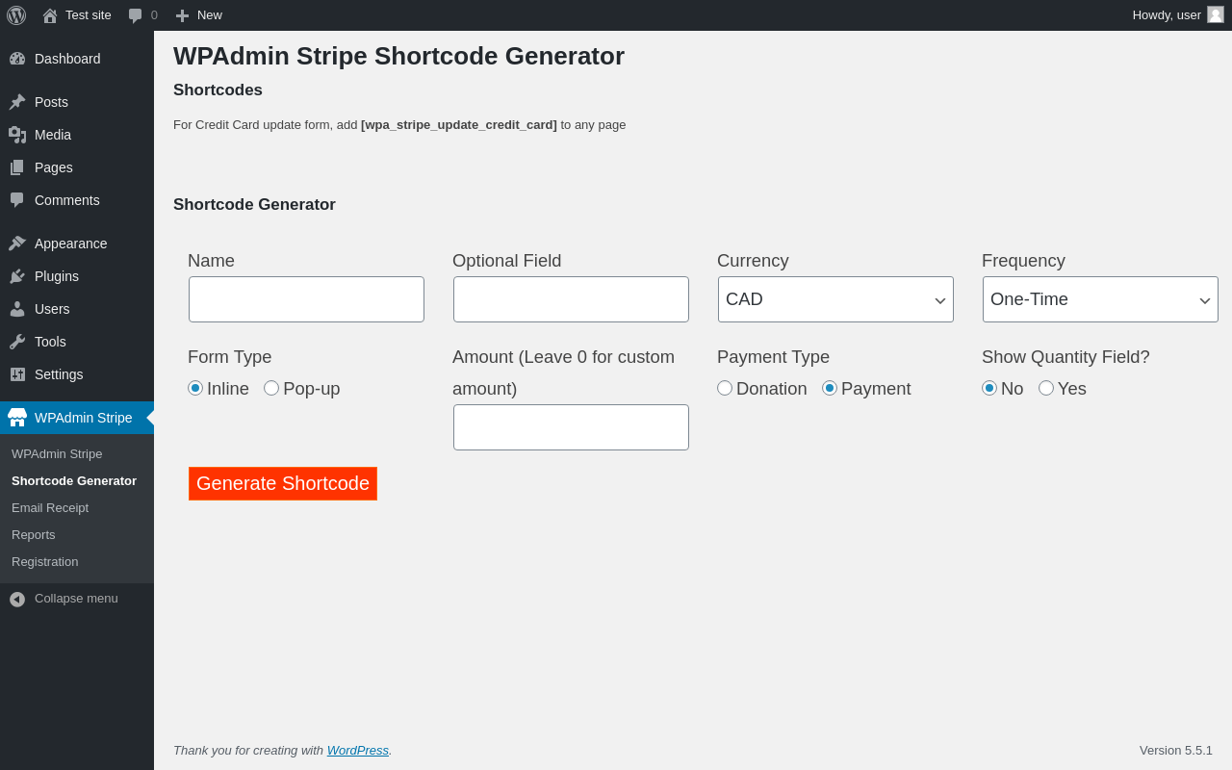Go to Email Receipt submenu item
This screenshot has height=770, width=1232.
point(50,507)
